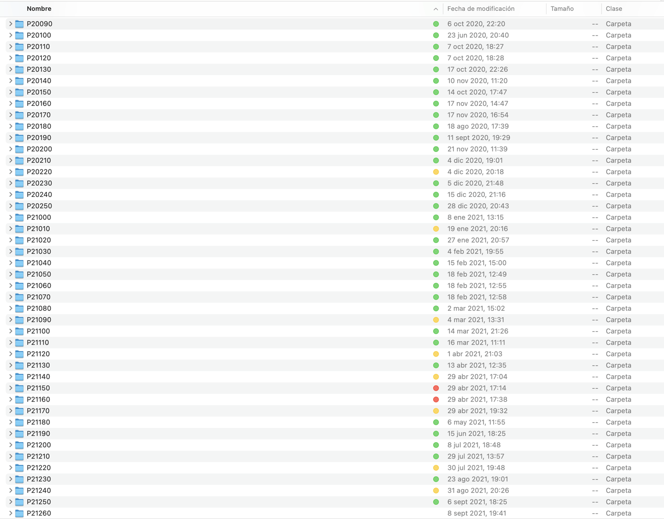This screenshot has width=664, height=519.
Task: Select the P21020 folder name
Action: point(39,240)
